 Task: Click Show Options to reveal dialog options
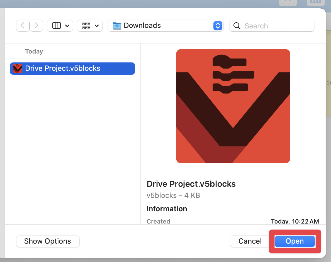(x=48, y=241)
